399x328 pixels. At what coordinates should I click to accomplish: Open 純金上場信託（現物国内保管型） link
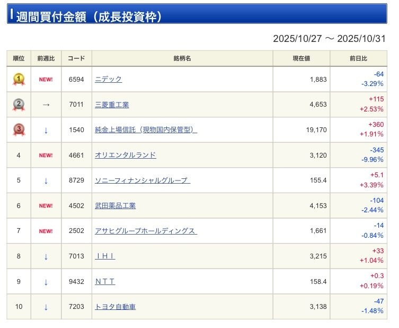tap(146, 131)
